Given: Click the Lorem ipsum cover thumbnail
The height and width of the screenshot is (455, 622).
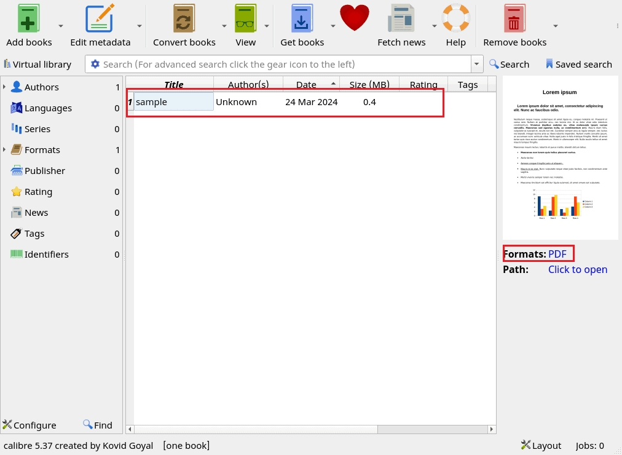Looking at the screenshot, I should pyautogui.click(x=560, y=157).
